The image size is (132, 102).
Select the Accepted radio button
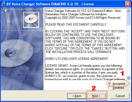110,84
